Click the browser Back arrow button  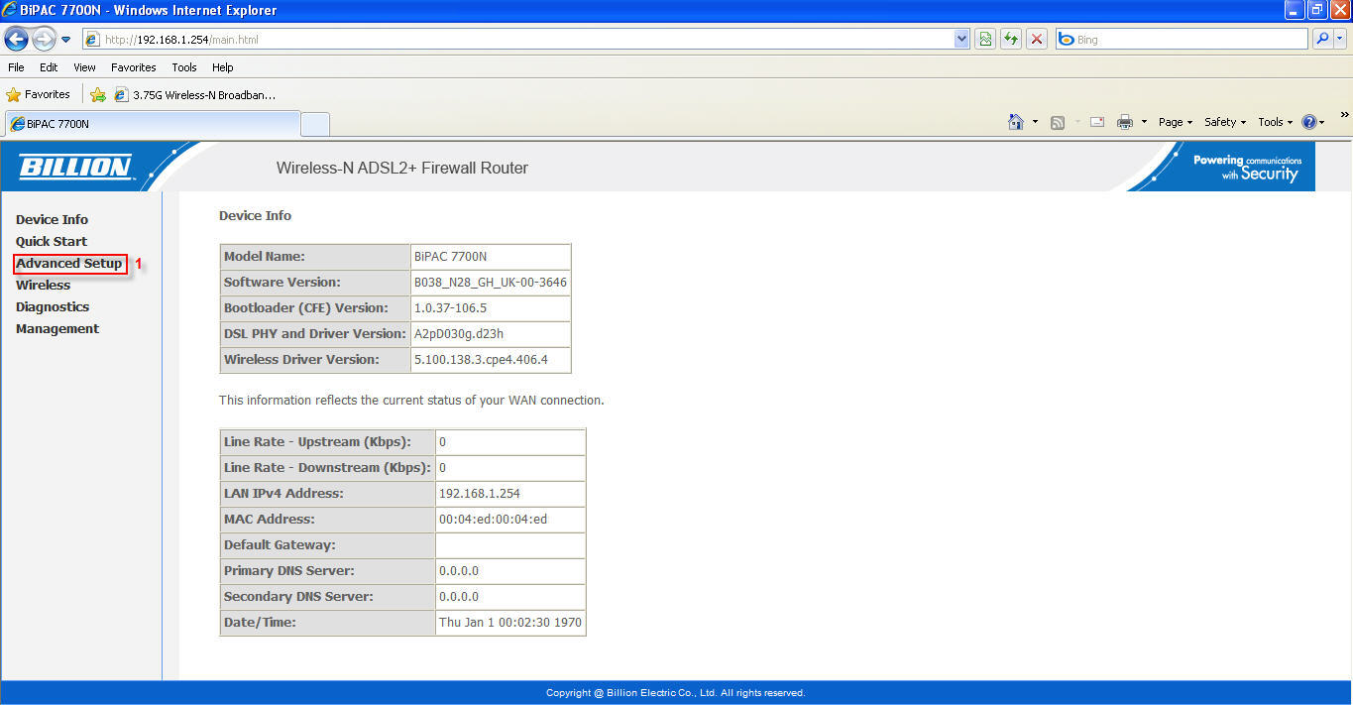pyautogui.click(x=16, y=39)
